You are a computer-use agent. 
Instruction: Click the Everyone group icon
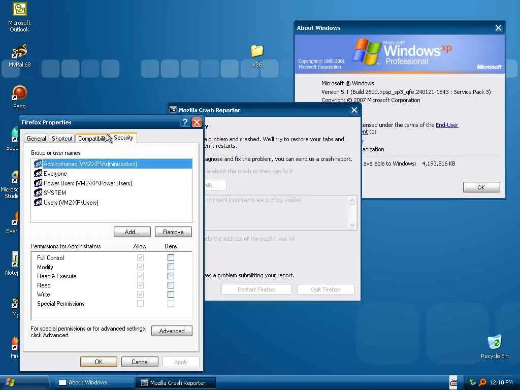click(x=38, y=174)
